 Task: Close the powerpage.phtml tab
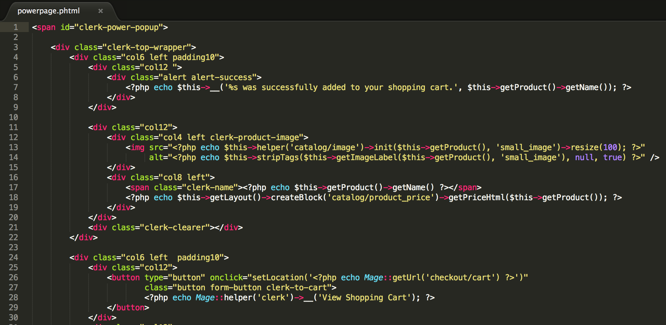(101, 11)
